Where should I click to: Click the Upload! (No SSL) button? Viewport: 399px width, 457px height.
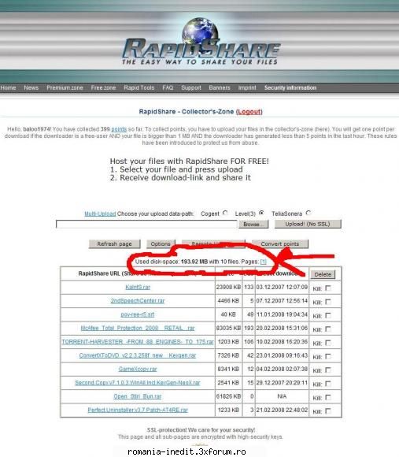point(308,224)
